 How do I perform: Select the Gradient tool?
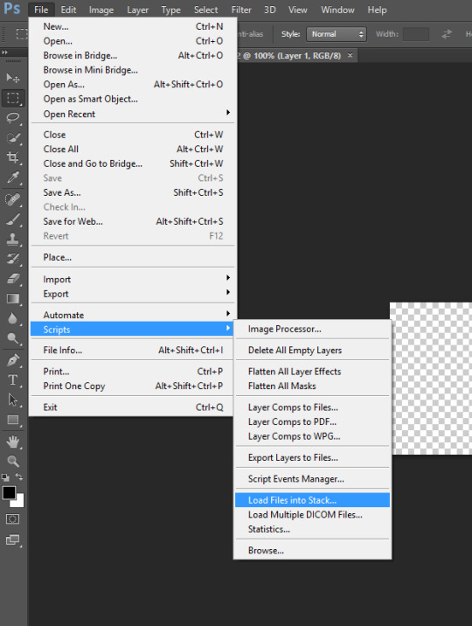[x=13, y=299]
